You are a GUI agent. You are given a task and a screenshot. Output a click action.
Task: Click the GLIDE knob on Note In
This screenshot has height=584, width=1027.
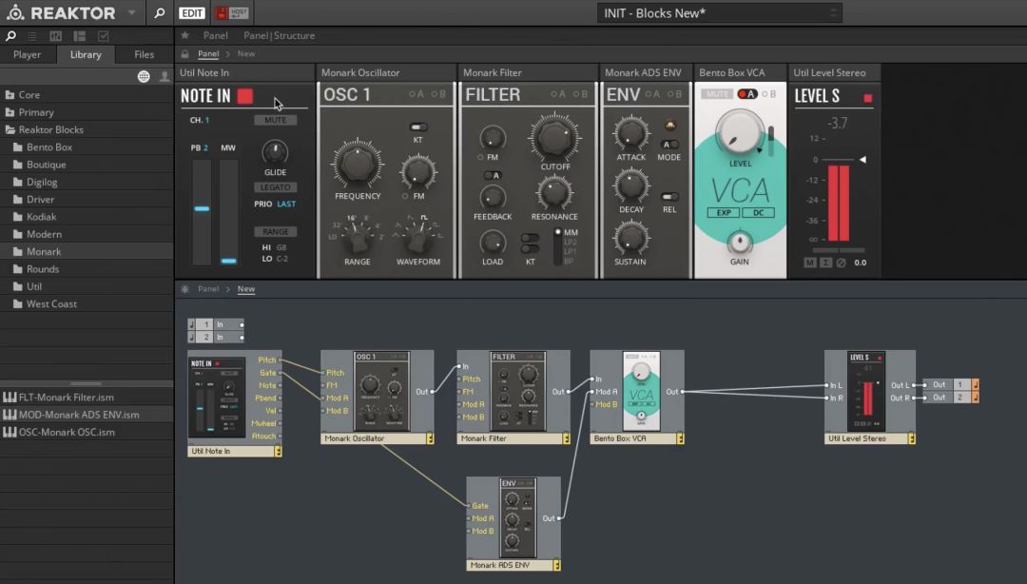pyautogui.click(x=275, y=153)
